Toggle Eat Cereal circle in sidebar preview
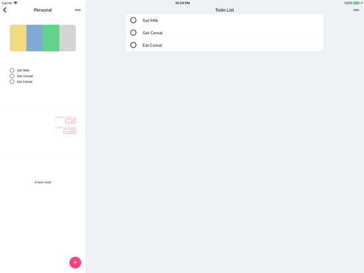This screenshot has width=364, height=273. pyautogui.click(x=12, y=82)
